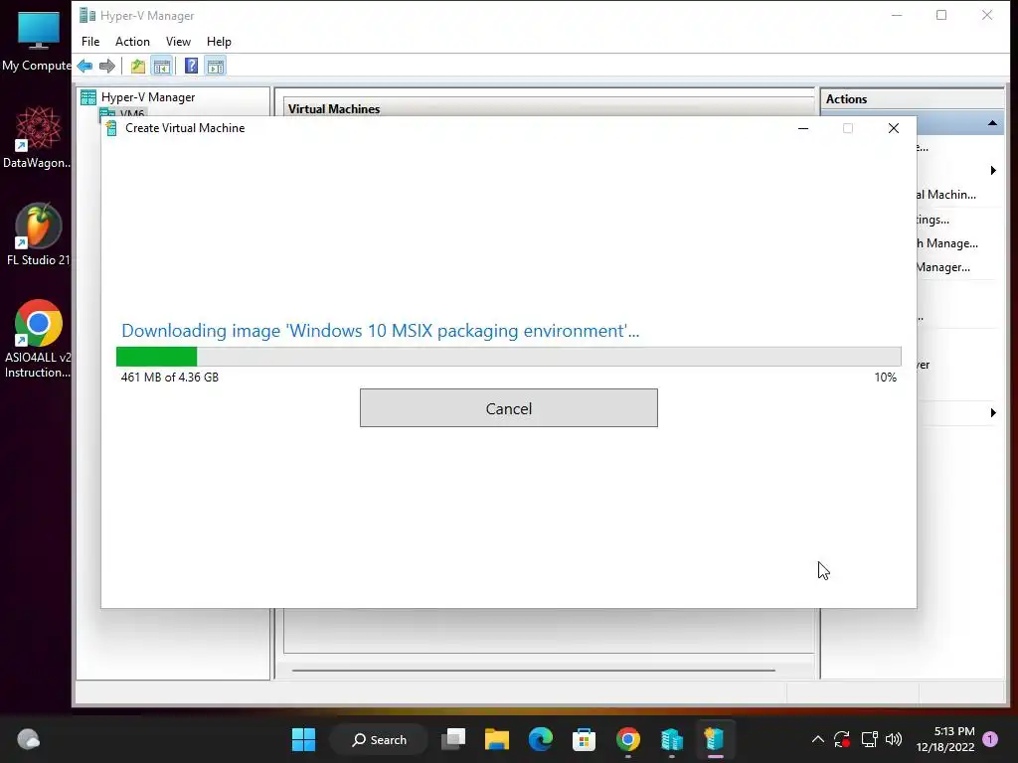The image size is (1018, 763).
Task: Open the View menu
Action: point(178,42)
